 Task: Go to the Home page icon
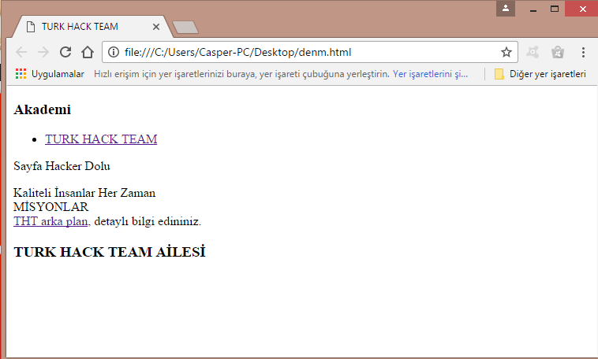click(88, 52)
